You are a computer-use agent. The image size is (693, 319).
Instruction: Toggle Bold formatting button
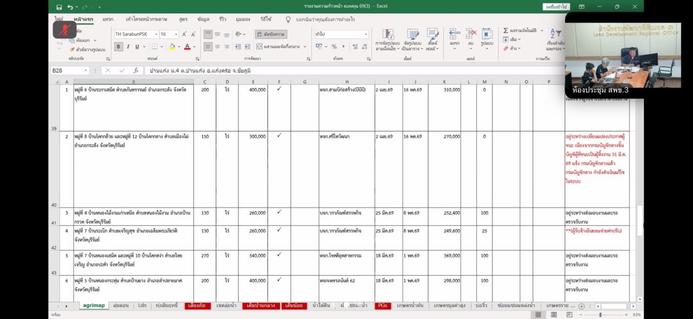coord(119,46)
